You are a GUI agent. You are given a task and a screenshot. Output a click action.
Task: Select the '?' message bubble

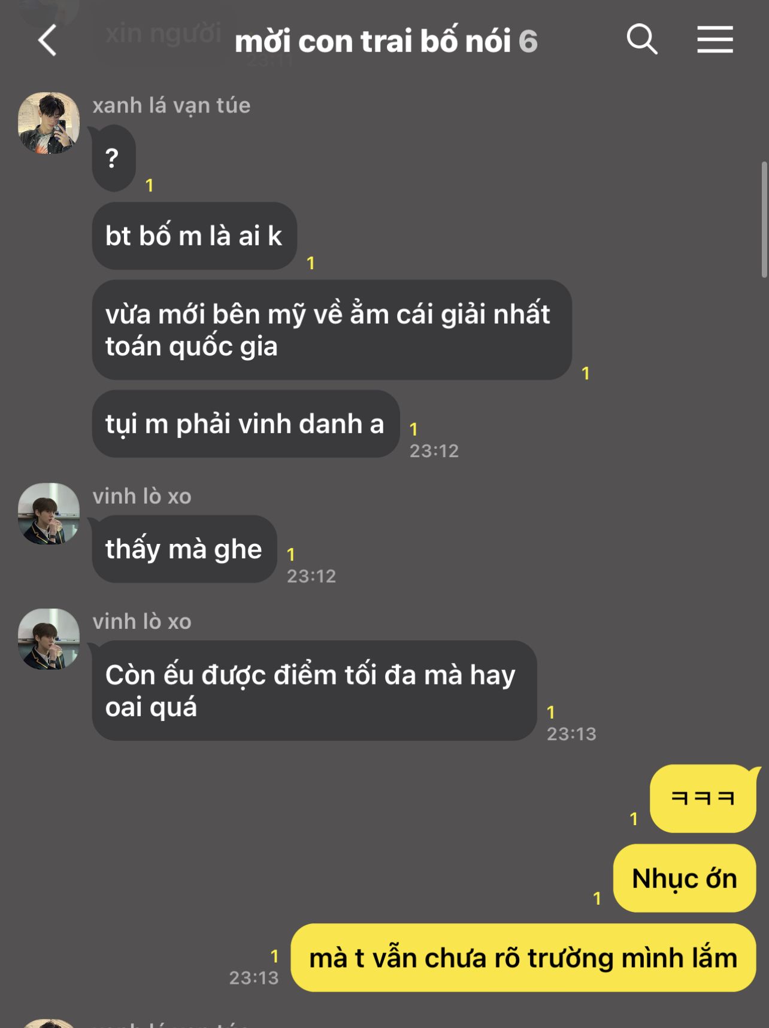point(113,159)
